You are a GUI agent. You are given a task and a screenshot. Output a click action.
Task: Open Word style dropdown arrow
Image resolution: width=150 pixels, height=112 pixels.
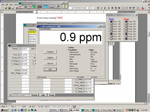click(x=72, y=8)
